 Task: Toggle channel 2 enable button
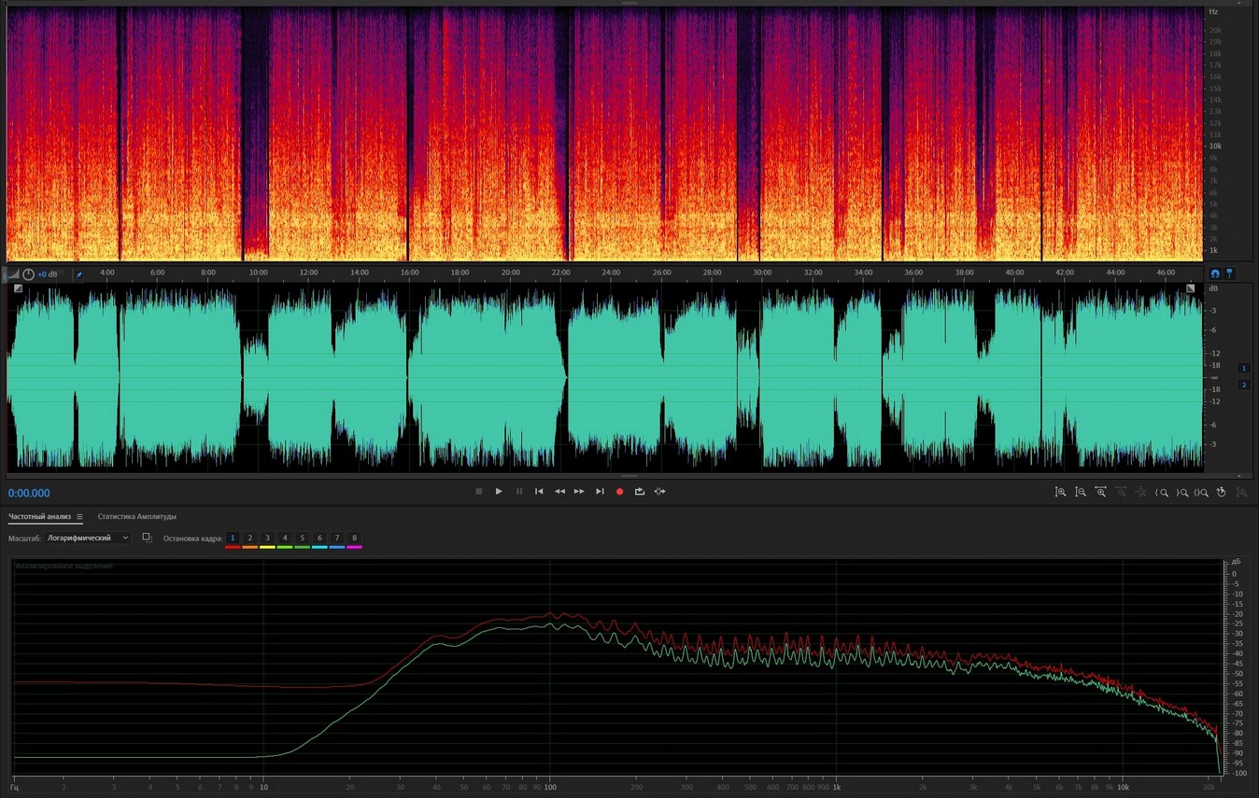click(x=1243, y=385)
